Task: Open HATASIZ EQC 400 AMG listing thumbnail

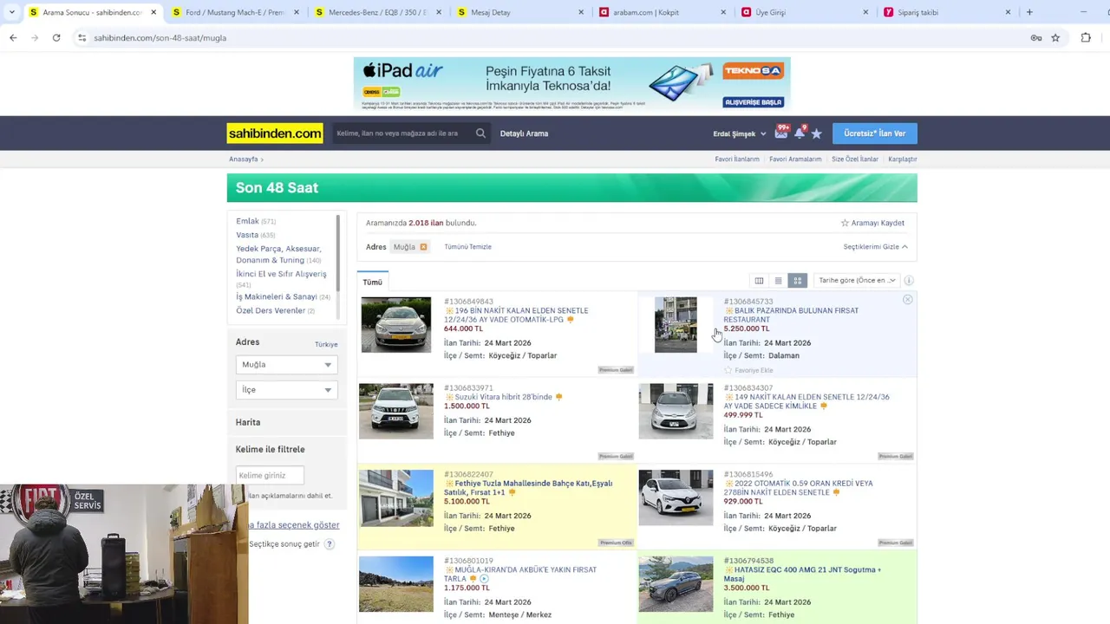Action: point(676,584)
